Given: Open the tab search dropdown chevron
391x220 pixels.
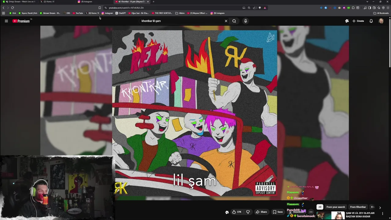Looking at the screenshot, I should pos(367,2).
